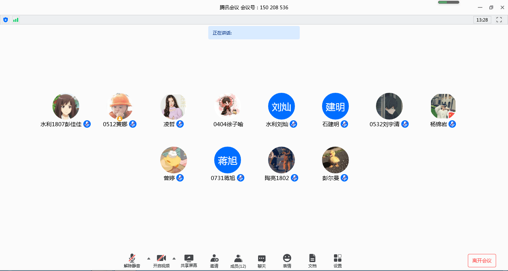
Task: Turn on camera with 开启视频 button
Action: (x=161, y=261)
